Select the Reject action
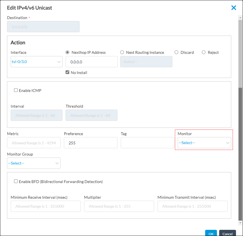Screen dimensions: 243x236 [x=203, y=52]
